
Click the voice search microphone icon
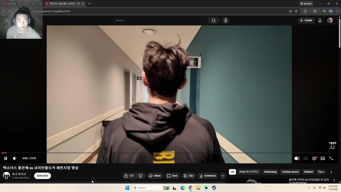pos(226,21)
